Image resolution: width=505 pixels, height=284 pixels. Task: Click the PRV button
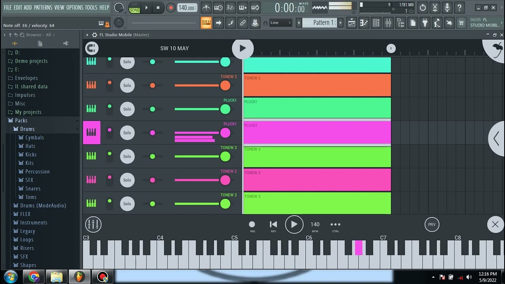coord(432,224)
